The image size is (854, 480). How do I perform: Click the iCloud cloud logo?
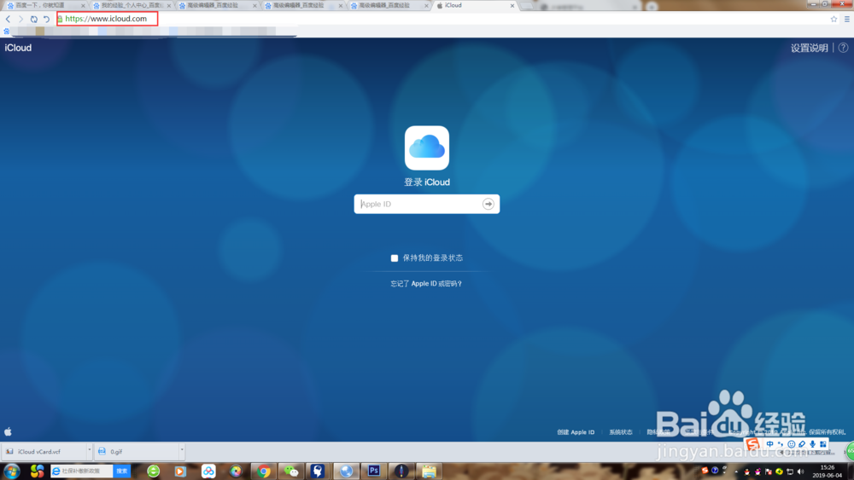pos(427,147)
